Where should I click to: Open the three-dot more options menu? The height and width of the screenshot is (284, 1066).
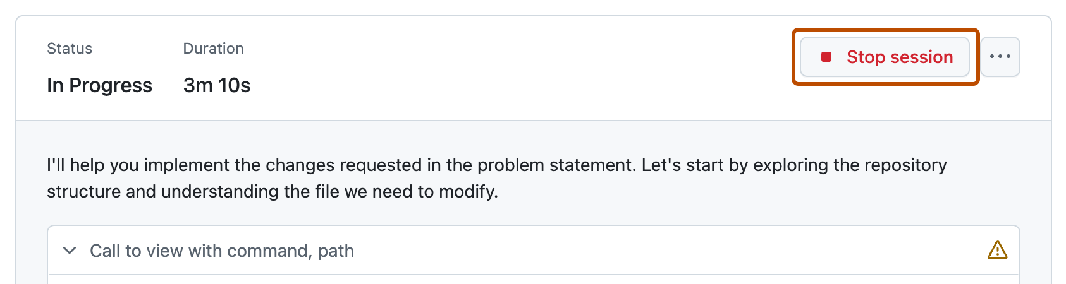(1000, 57)
